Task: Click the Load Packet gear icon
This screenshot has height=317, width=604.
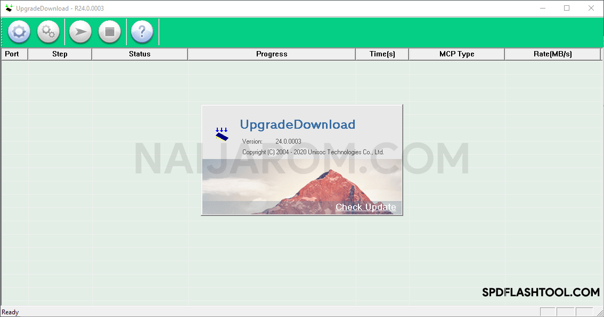Action: coord(19,31)
